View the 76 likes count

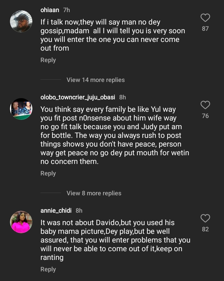click(205, 116)
